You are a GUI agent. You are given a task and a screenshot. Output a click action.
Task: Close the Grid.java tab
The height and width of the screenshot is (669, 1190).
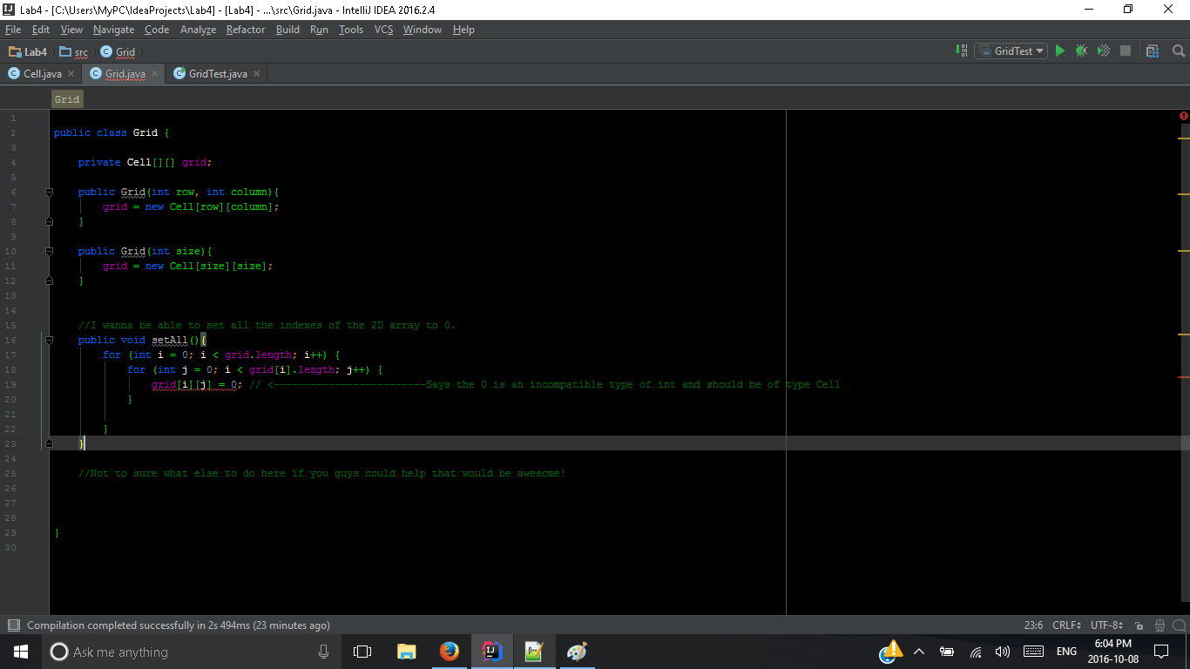click(x=154, y=74)
